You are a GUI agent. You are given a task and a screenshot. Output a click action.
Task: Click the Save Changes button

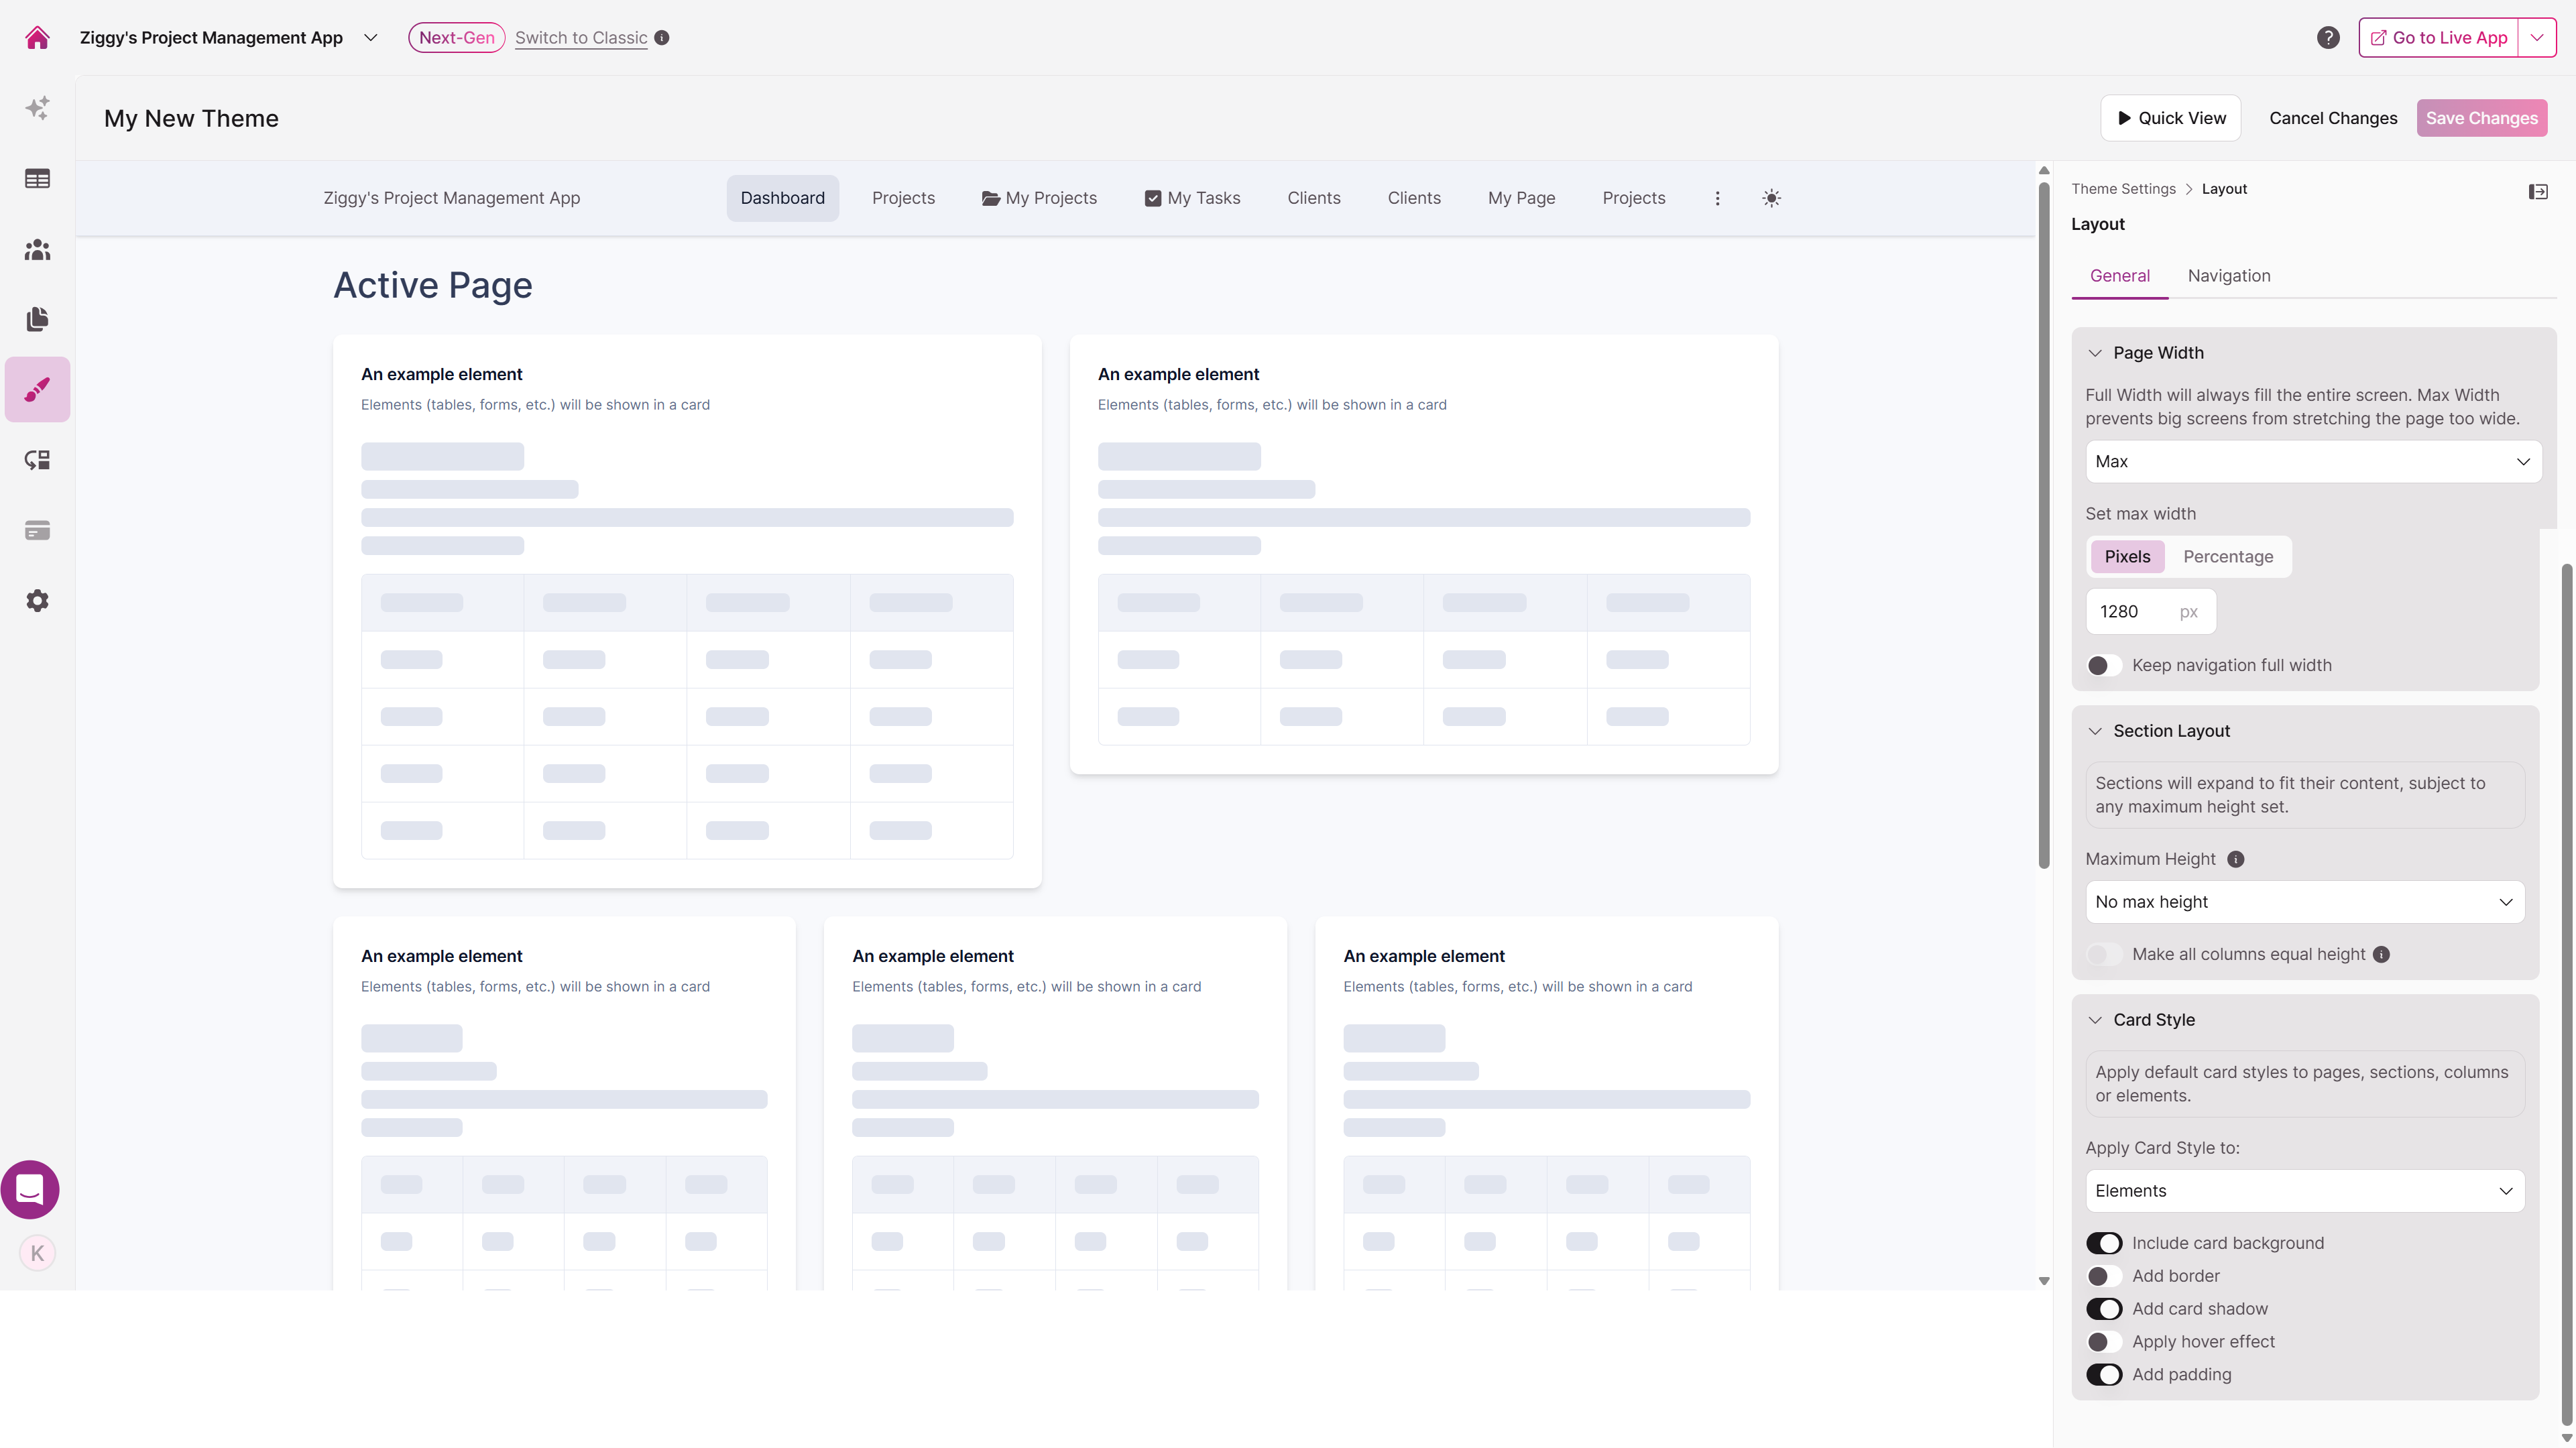click(2481, 118)
